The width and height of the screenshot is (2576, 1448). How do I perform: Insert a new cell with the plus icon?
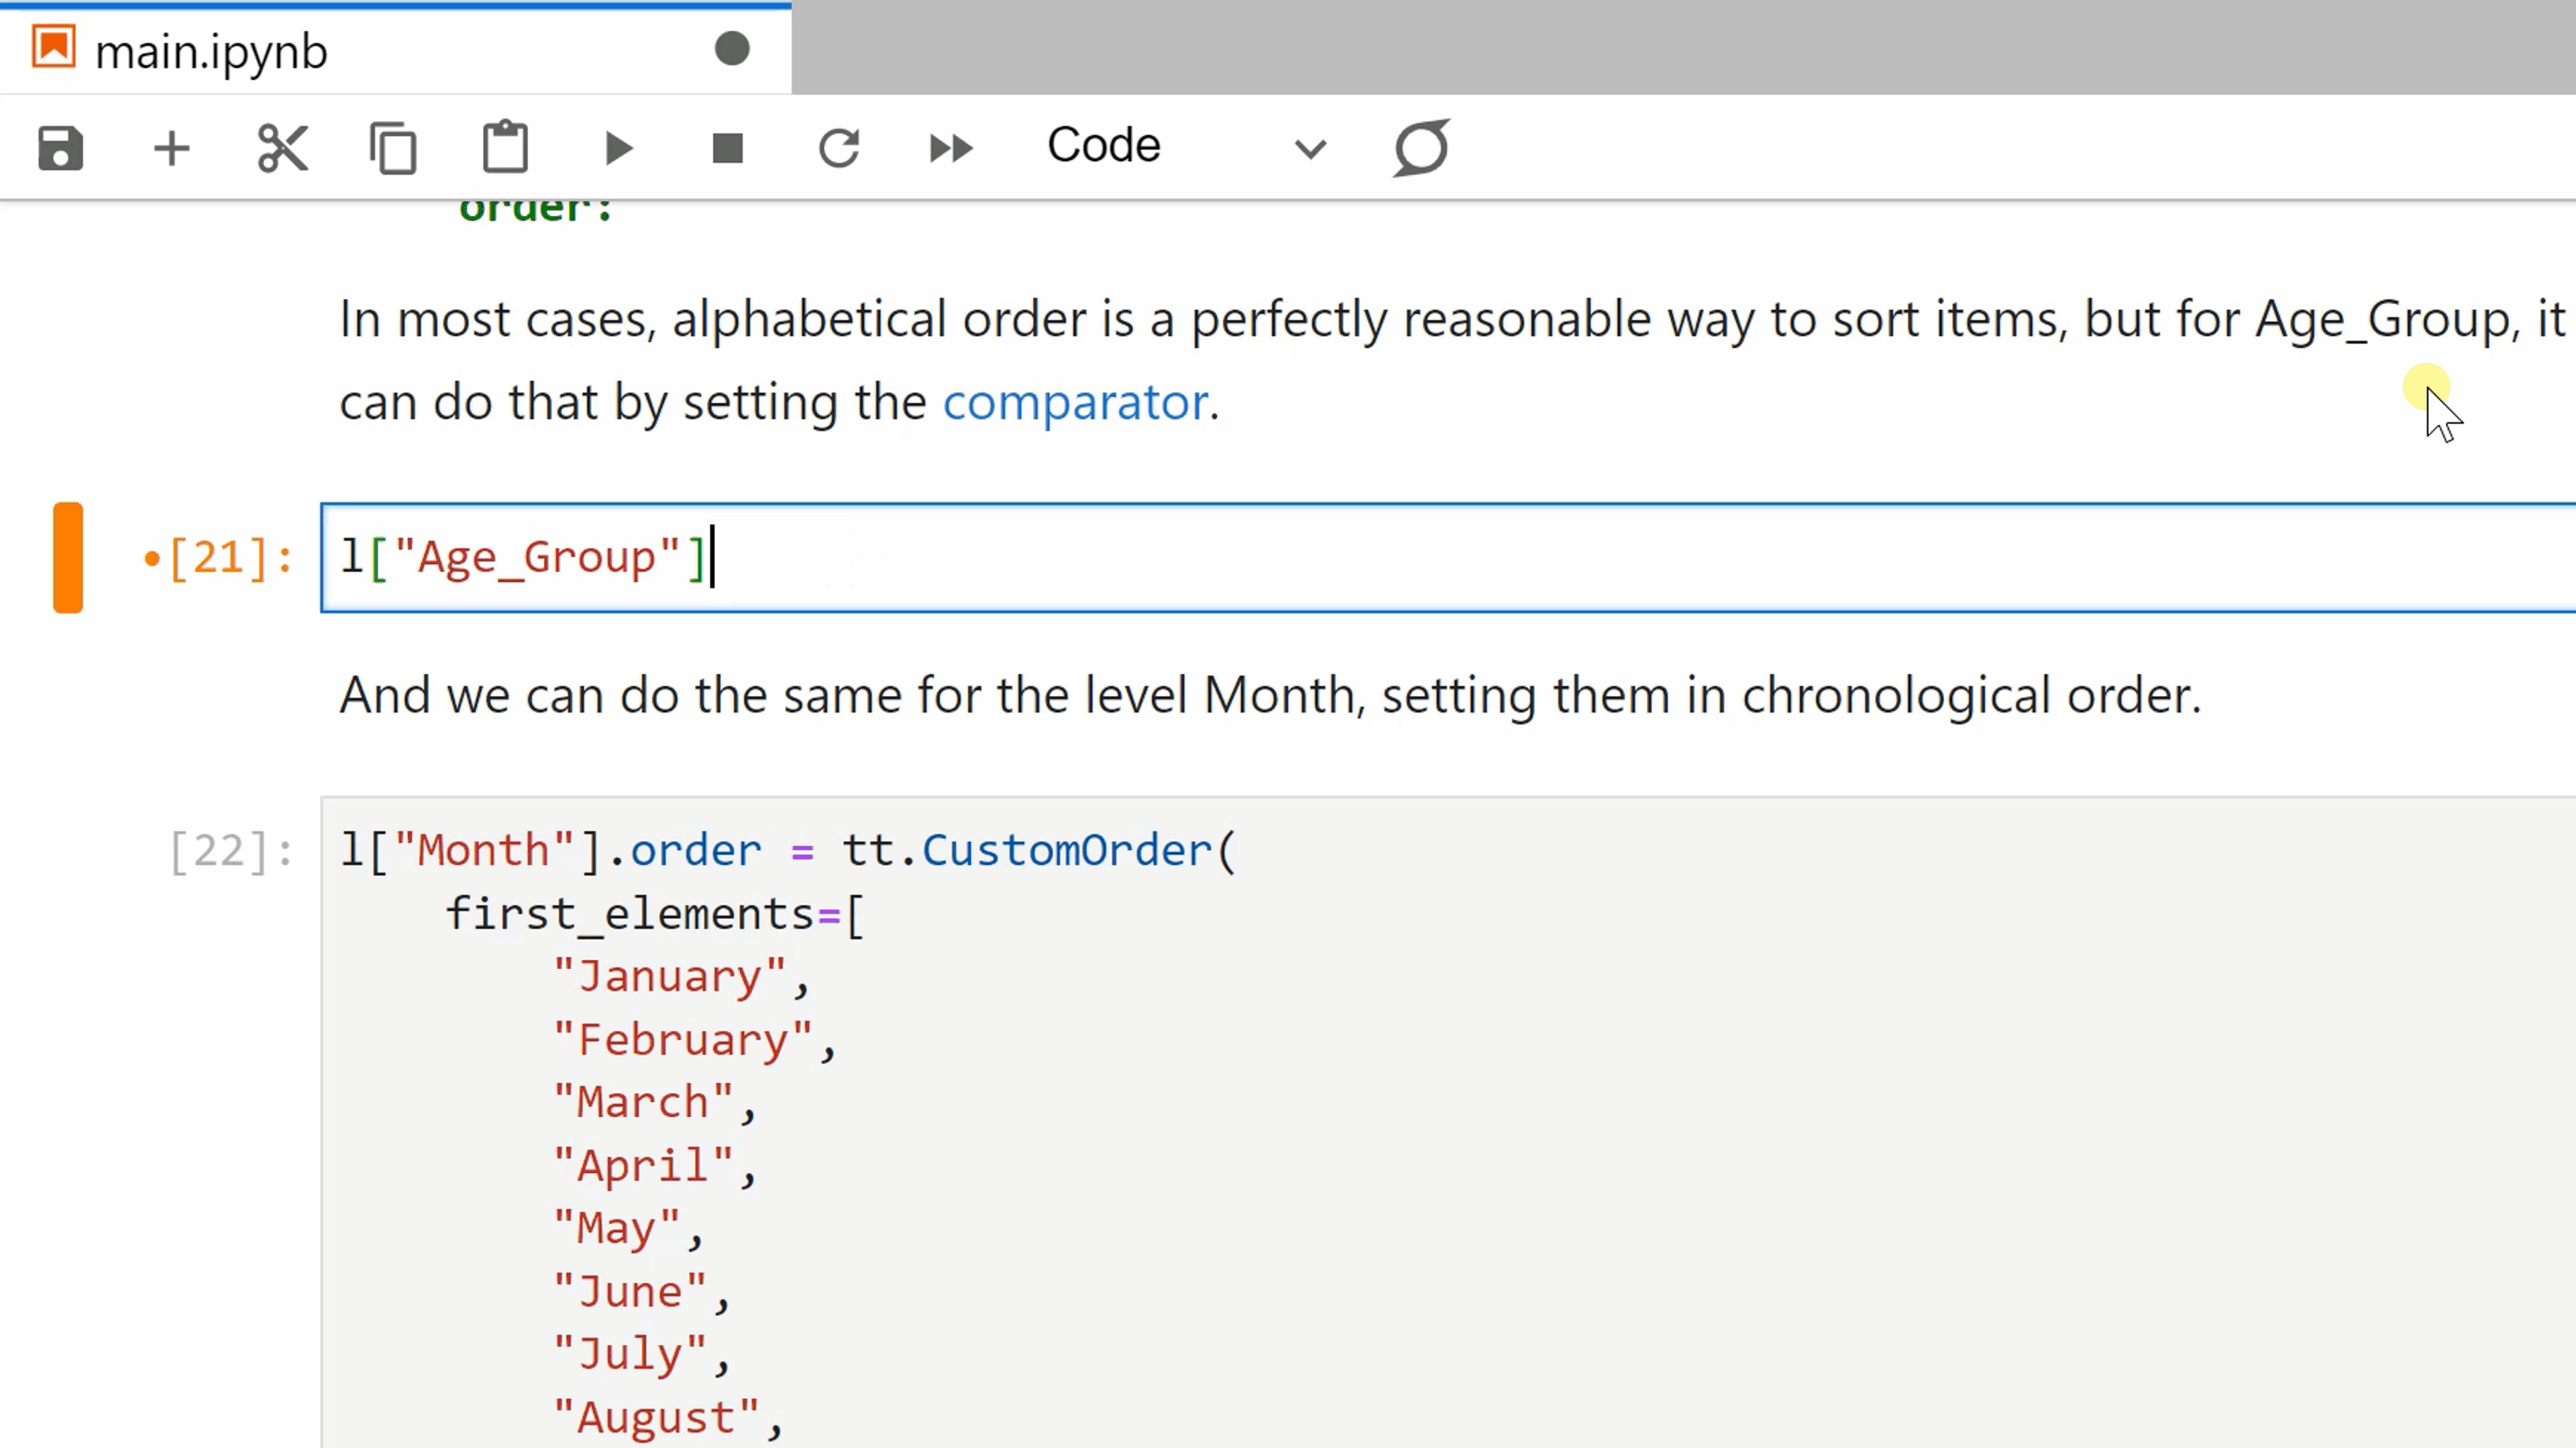[171, 149]
